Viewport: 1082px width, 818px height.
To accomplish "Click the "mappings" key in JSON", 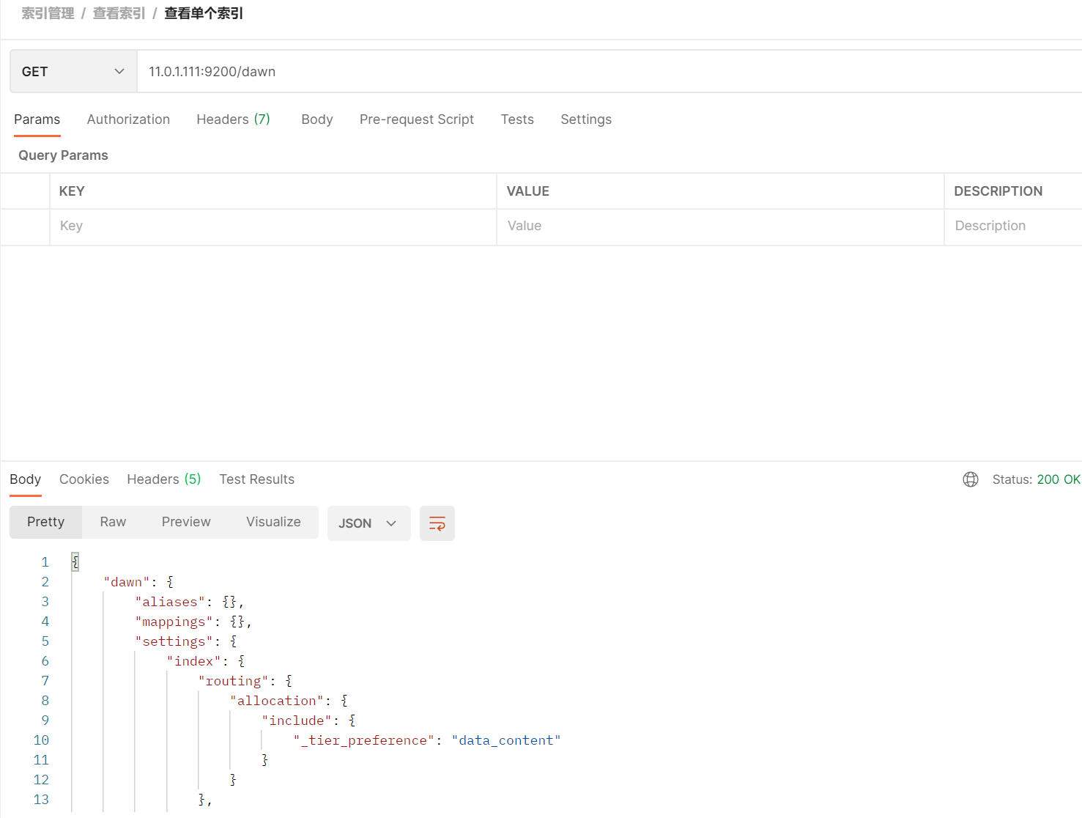I will tap(174, 622).
